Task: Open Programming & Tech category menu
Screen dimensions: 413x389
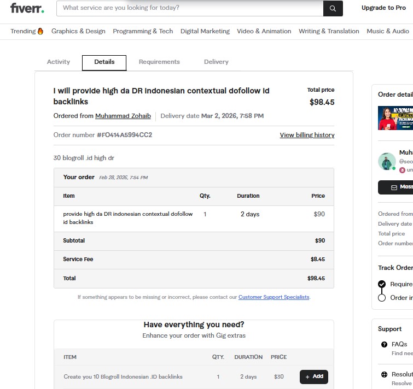Action: coord(143,31)
